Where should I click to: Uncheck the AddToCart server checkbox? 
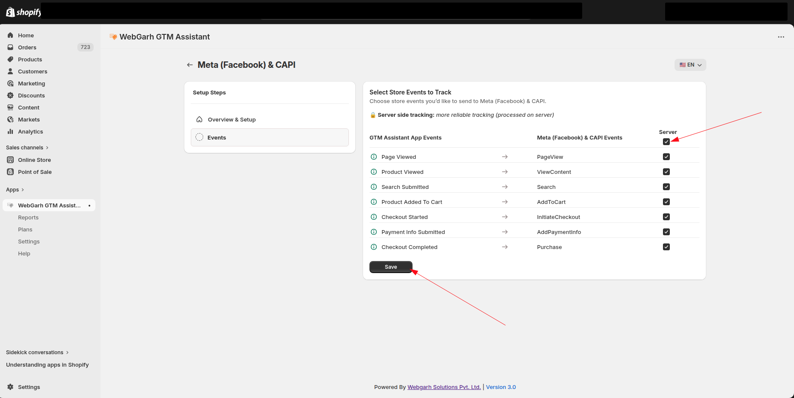click(666, 202)
